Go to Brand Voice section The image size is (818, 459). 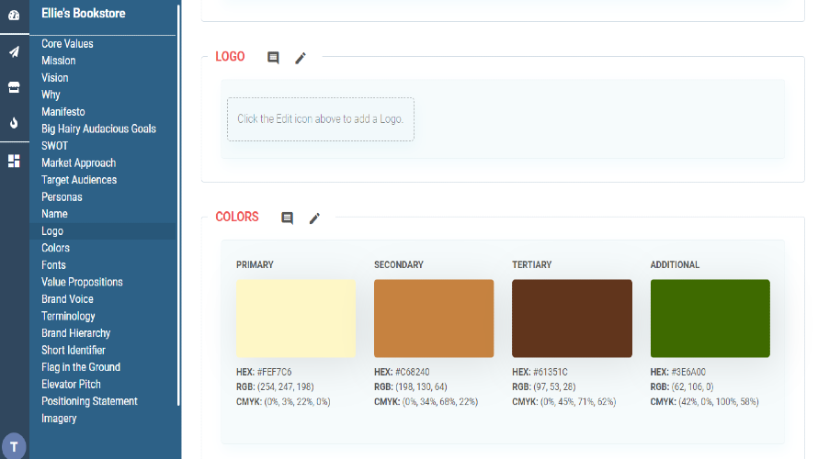(x=67, y=299)
